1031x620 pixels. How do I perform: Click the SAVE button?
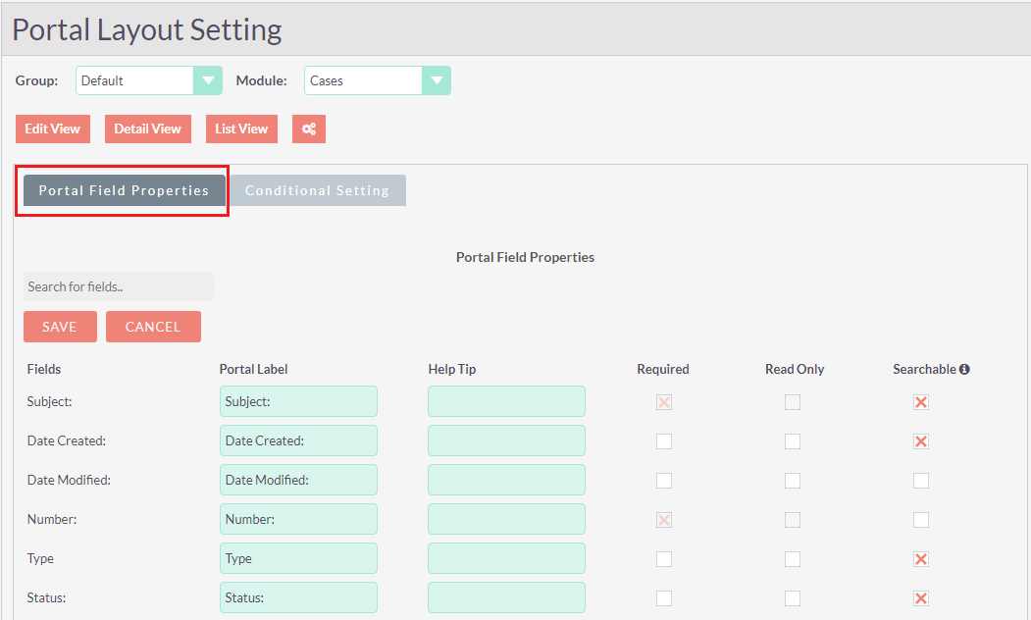coord(60,327)
